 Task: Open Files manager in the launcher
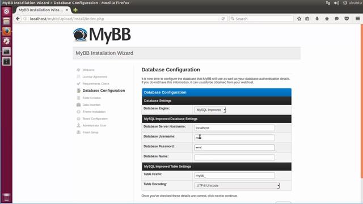coord(6,22)
